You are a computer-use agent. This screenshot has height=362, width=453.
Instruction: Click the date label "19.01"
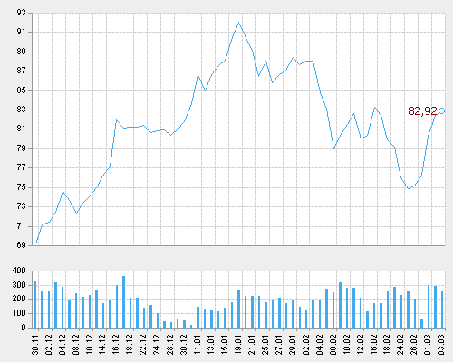coord(238,344)
